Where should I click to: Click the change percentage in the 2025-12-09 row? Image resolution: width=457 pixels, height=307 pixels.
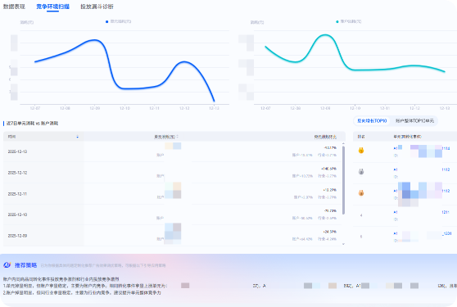[329, 232]
